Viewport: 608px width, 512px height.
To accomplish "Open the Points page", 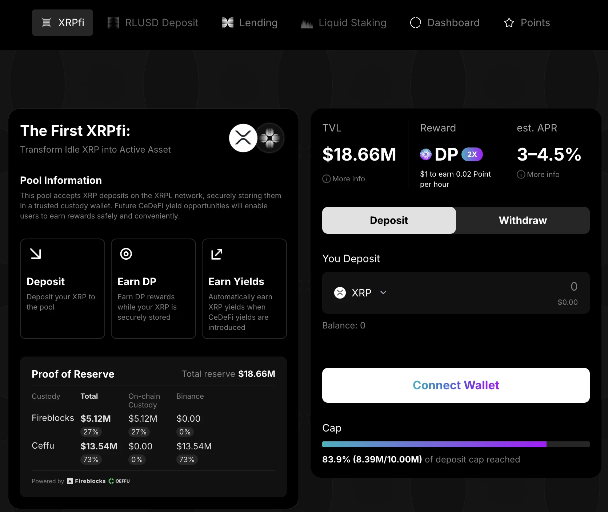I will (x=527, y=23).
